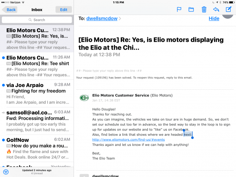The image size is (236, 177).
Task: Tap the dwellsmcdow recipient address
Action: click(103, 18)
